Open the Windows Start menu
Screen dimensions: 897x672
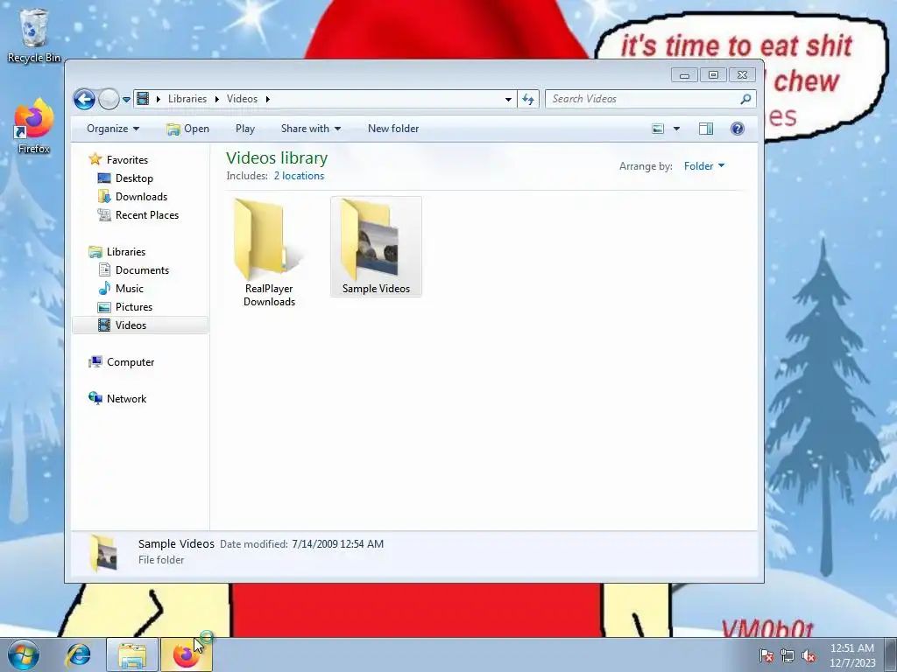tap(24, 654)
